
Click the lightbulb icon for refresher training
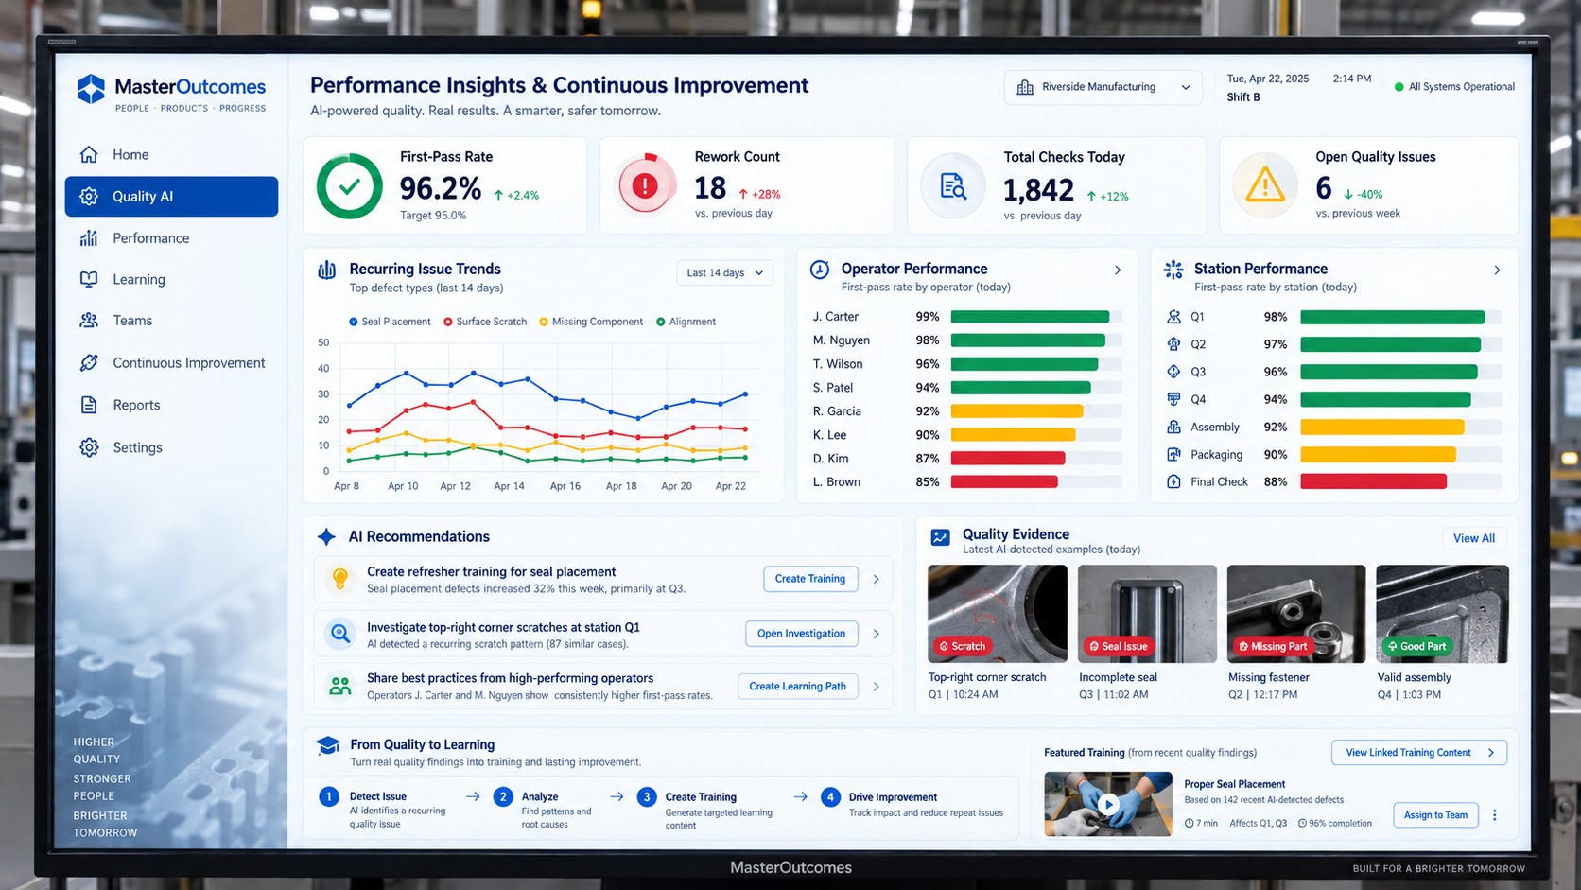point(340,578)
